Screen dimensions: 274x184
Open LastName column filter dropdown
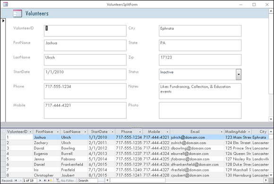click(x=85, y=132)
